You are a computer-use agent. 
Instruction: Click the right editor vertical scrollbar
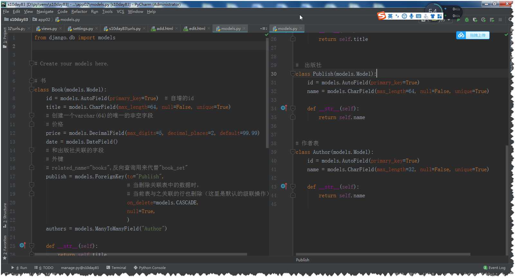click(x=507, y=200)
